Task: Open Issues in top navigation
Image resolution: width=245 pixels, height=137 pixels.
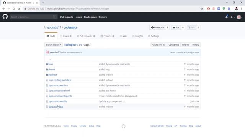Action: [78, 17]
